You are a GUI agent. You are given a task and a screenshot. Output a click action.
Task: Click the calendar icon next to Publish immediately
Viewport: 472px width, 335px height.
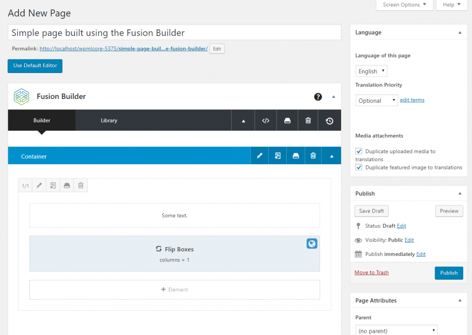pos(358,254)
